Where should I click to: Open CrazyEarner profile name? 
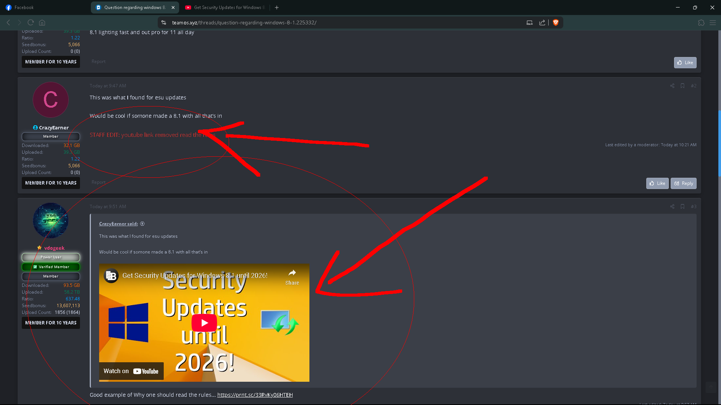54,128
